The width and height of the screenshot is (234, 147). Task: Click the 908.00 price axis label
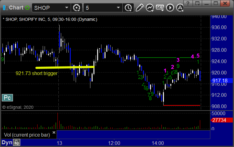click(219, 107)
